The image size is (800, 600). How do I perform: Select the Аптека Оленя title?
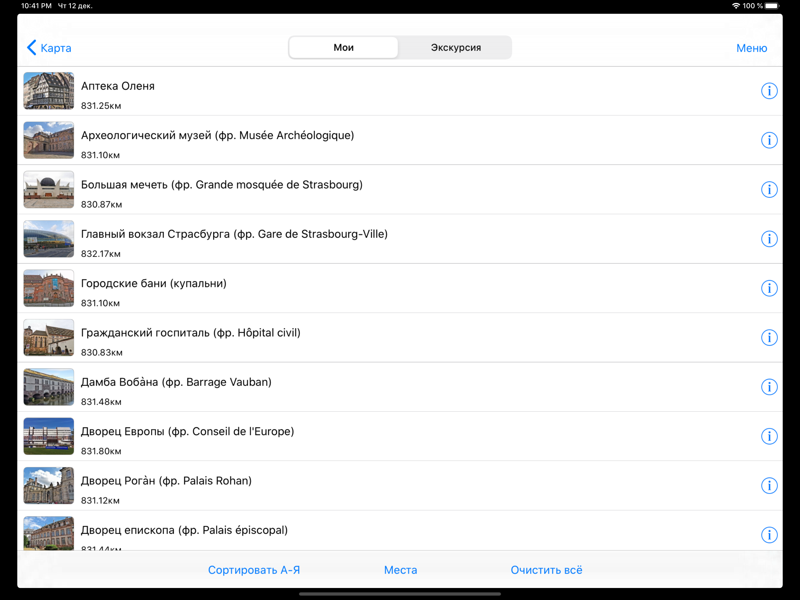pyautogui.click(x=117, y=86)
